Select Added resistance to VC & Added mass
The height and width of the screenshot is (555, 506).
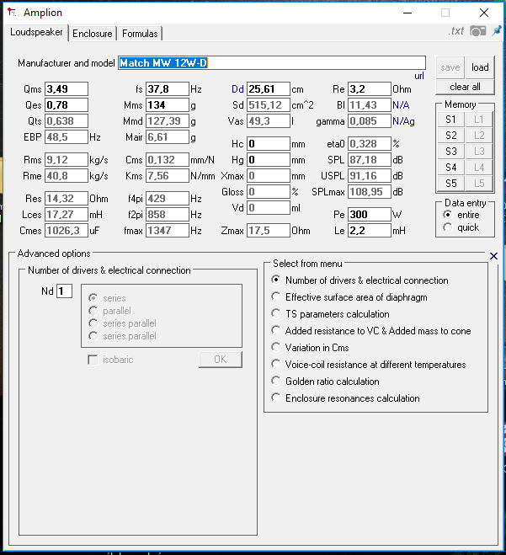click(x=370, y=331)
